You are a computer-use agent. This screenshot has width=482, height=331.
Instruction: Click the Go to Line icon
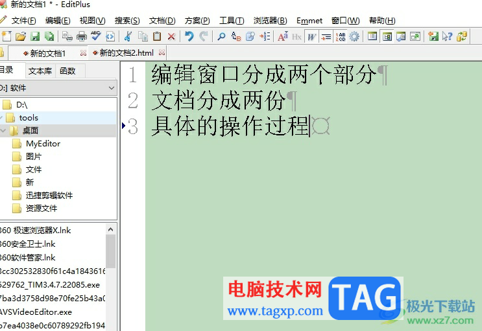(x=265, y=36)
